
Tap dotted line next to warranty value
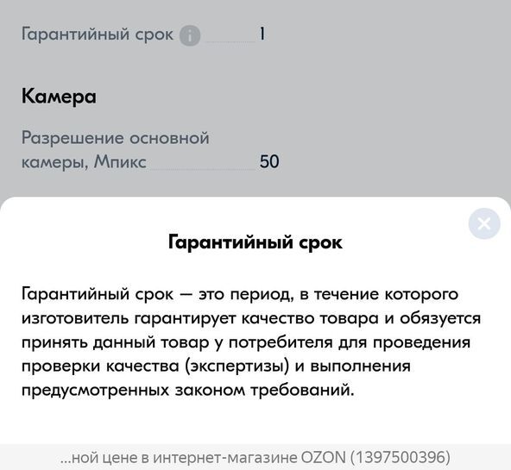(x=230, y=41)
